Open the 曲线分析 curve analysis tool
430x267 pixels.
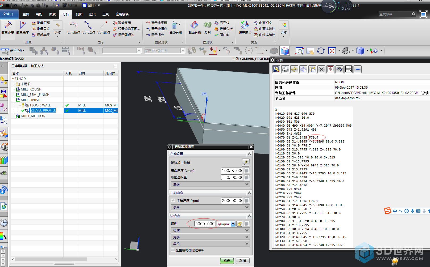click(176, 28)
